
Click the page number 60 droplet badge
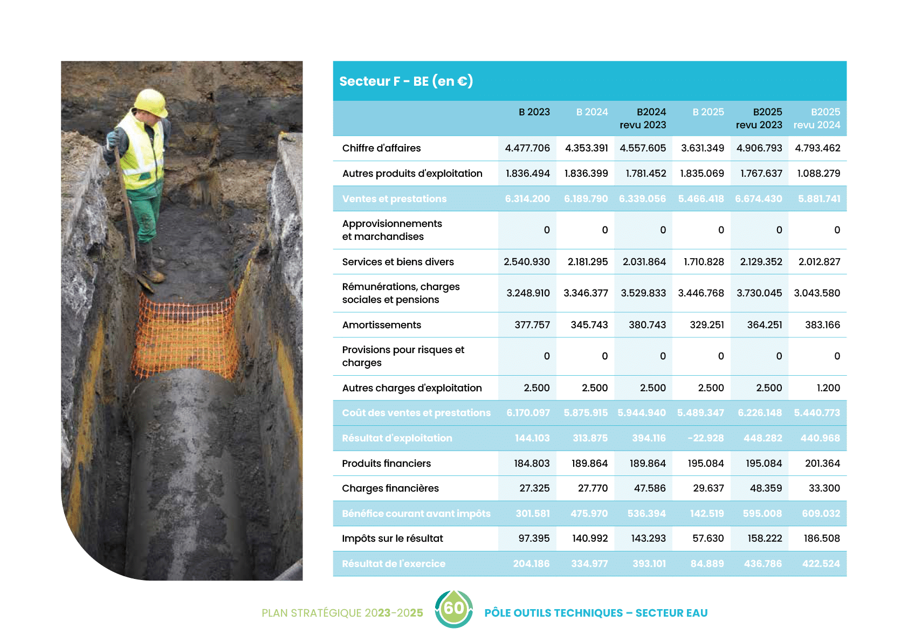tap(454, 609)
